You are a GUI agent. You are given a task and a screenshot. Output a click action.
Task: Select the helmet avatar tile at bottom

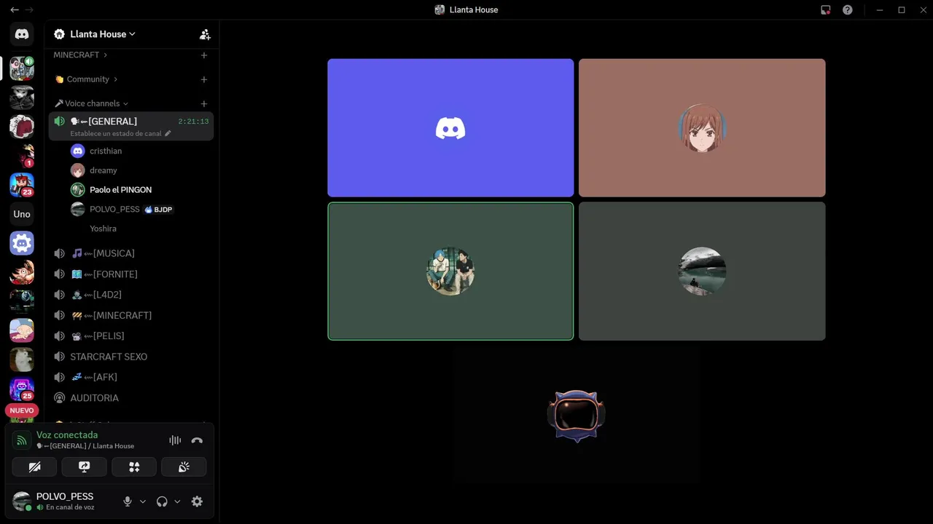576,416
